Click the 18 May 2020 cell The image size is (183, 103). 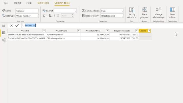[95, 38]
